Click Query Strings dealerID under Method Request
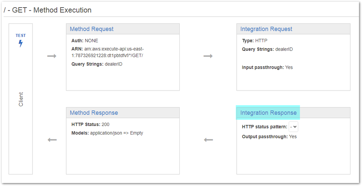Image resolution: width=362 pixels, height=186 pixels. (x=97, y=64)
